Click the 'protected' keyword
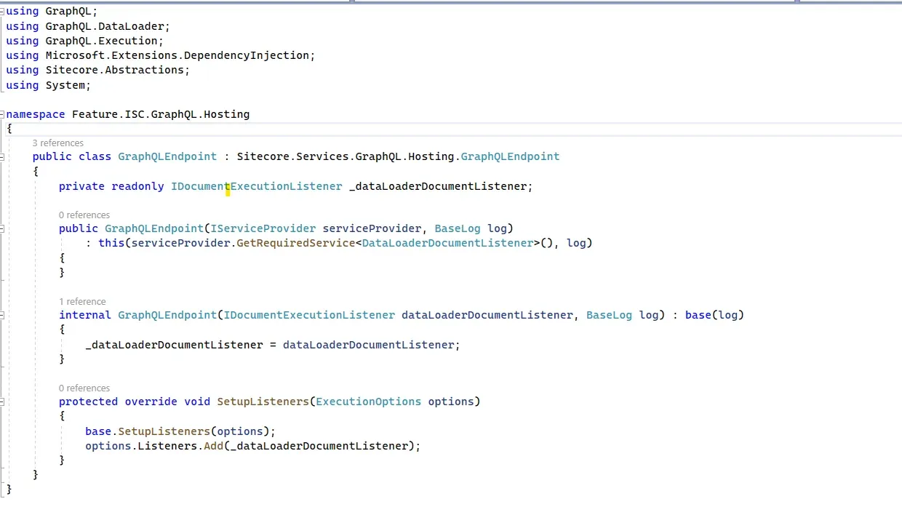This screenshot has height=507, width=902. tap(89, 402)
